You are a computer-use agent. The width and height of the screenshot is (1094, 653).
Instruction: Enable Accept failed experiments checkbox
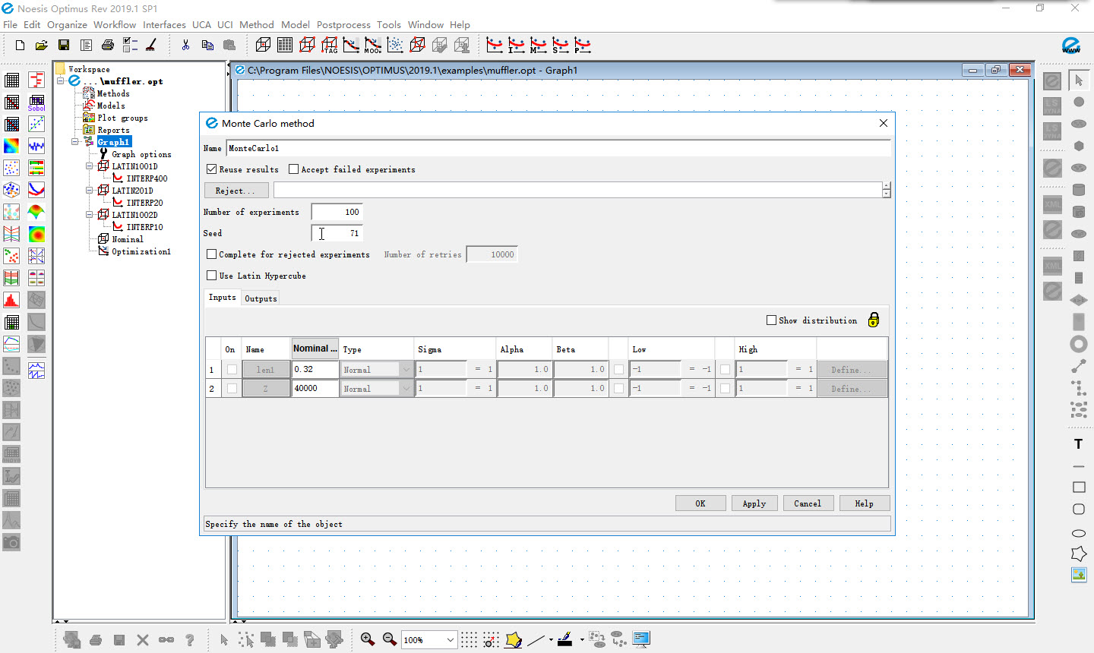(x=293, y=169)
